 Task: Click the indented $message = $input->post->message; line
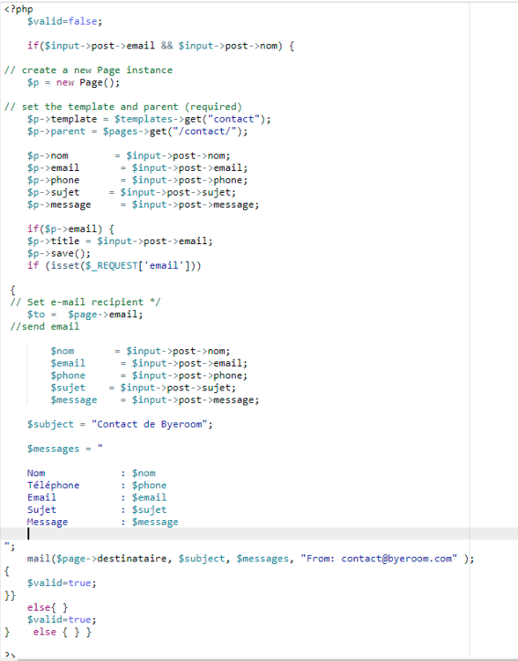[x=155, y=400]
